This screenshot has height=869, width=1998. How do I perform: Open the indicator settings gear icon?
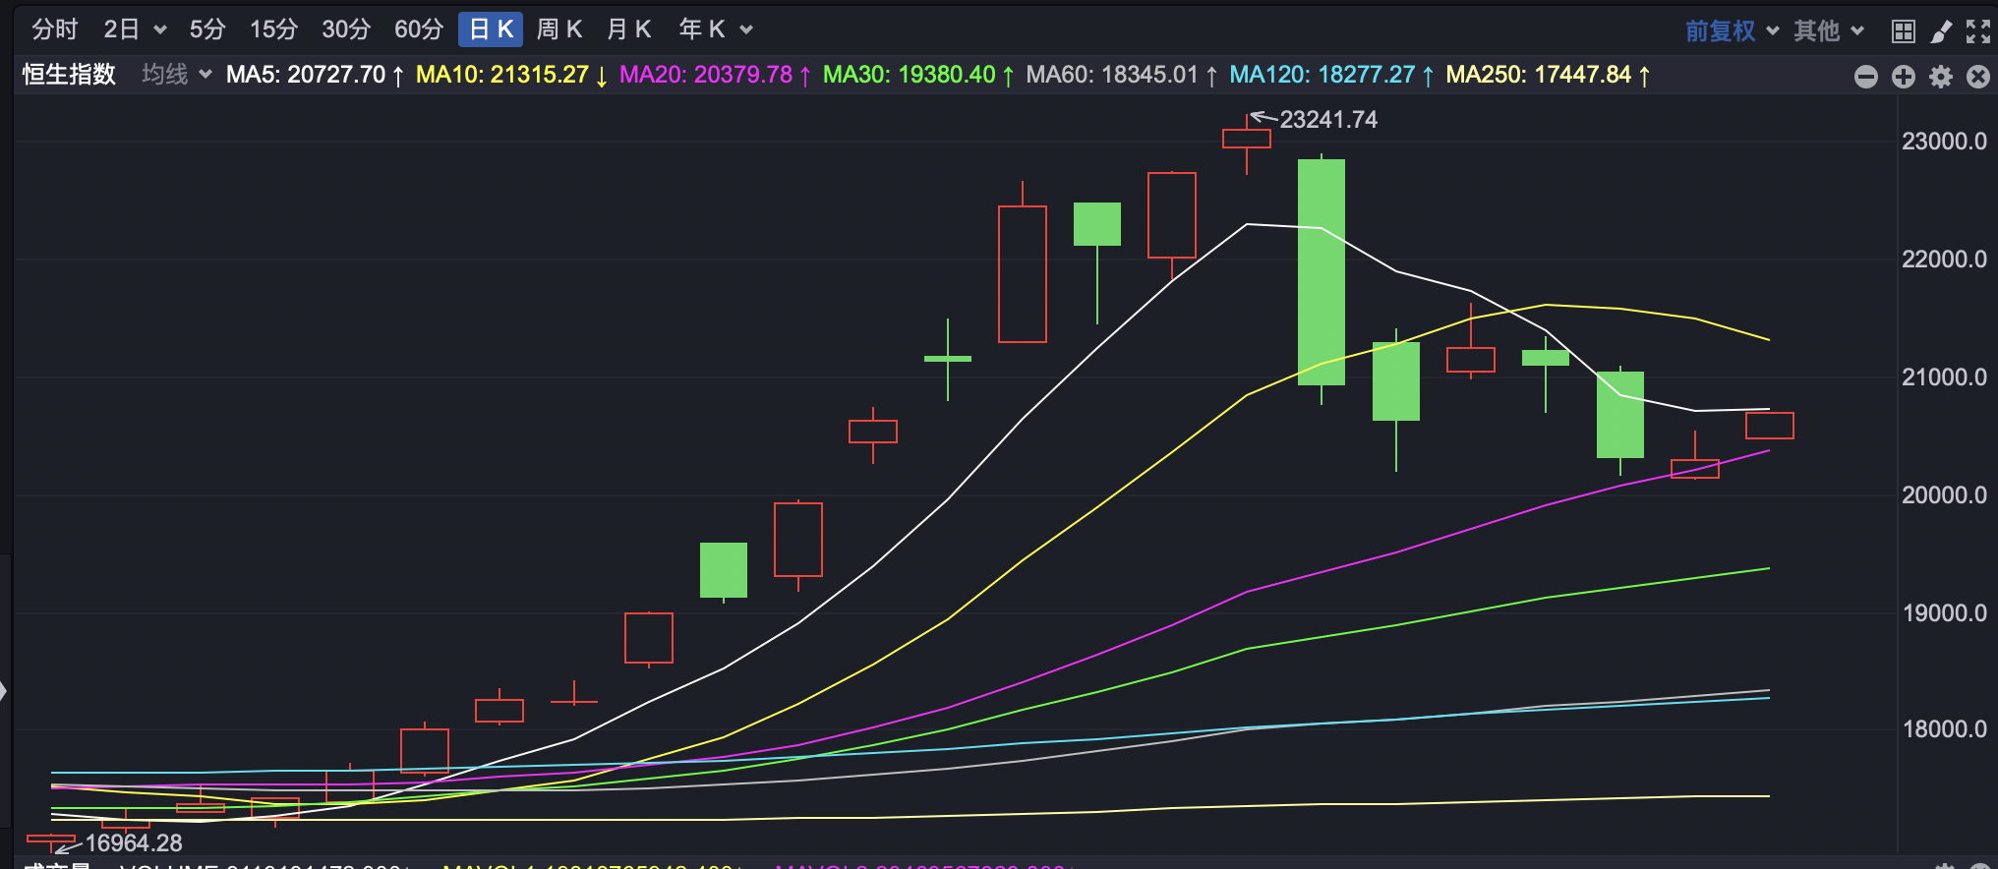click(1941, 77)
